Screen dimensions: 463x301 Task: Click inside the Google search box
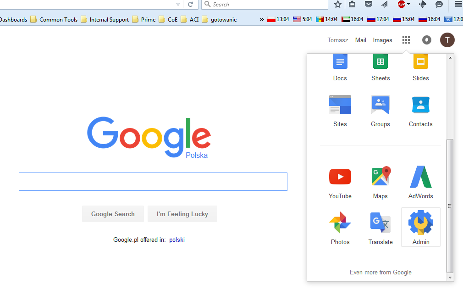[153, 182]
